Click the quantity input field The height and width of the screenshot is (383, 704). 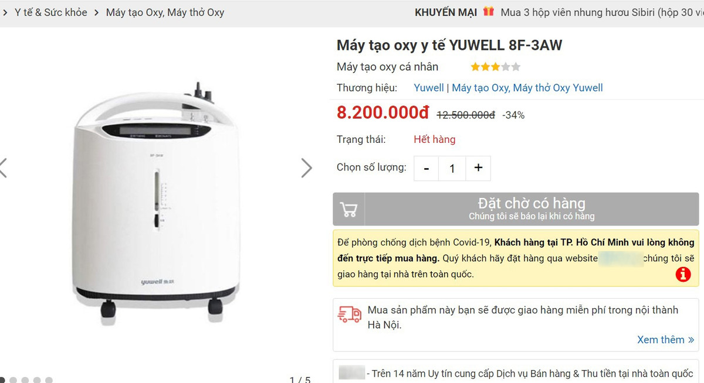452,168
